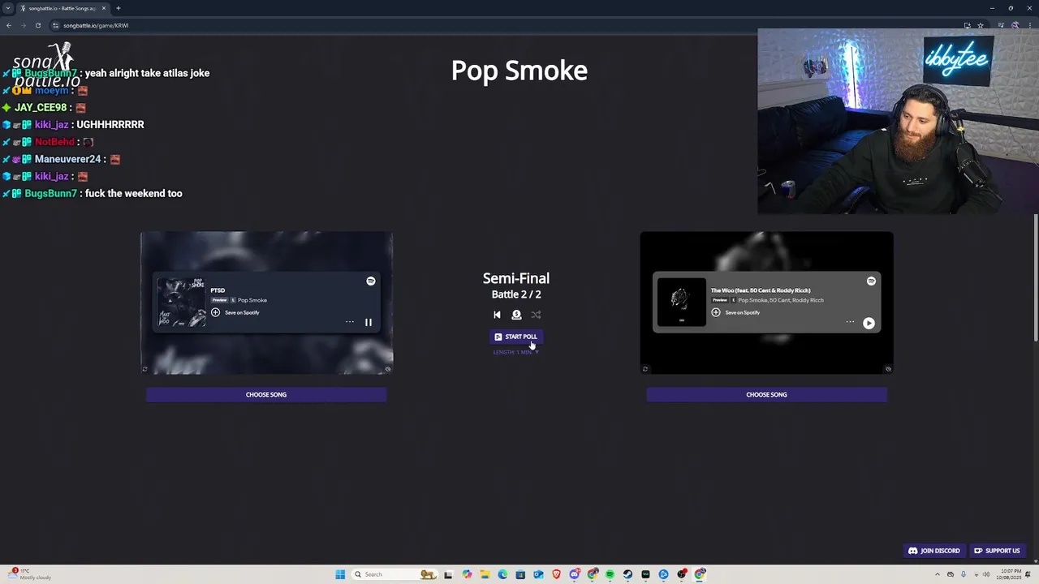This screenshot has width=1039, height=584.
Task: Open Discord from the taskbar
Action: point(574,574)
